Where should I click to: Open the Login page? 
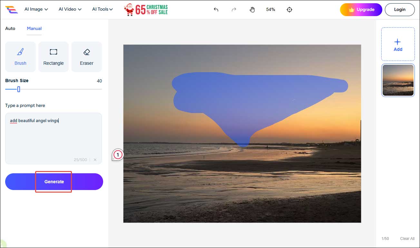[x=400, y=9]
